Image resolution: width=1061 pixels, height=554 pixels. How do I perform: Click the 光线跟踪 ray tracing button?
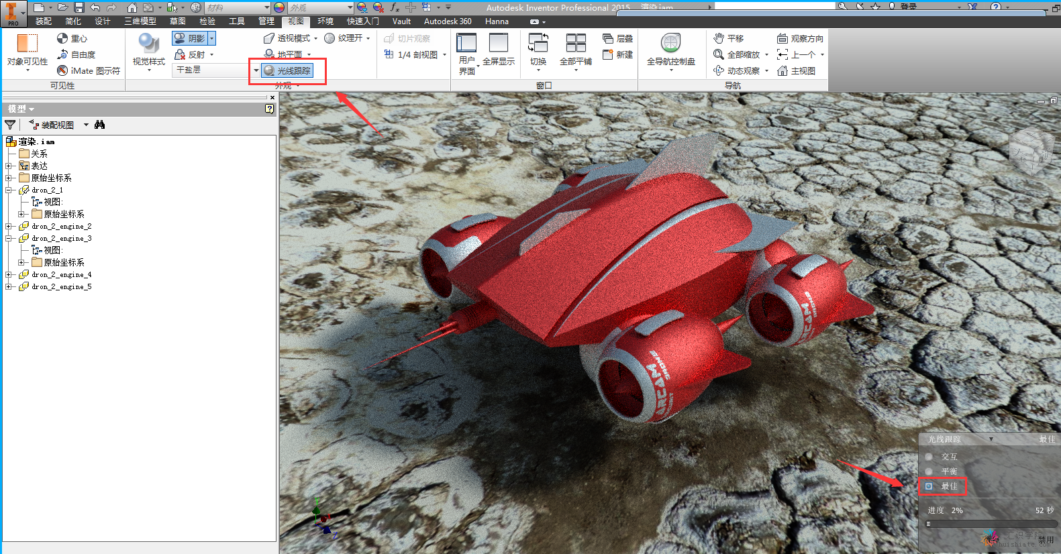point(287,70)
